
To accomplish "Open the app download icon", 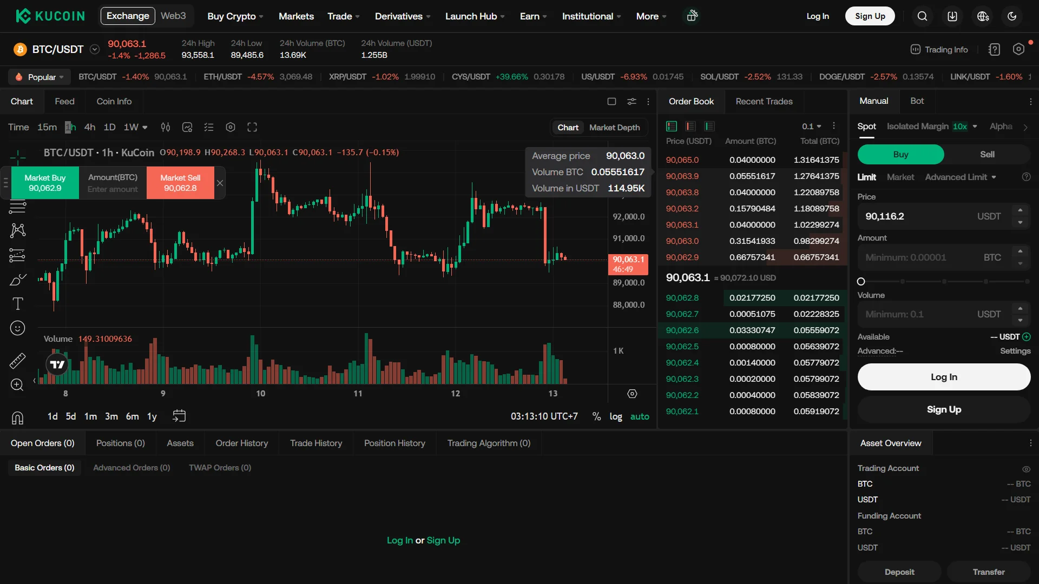I will pyautogui.click(x=952, y=16).
